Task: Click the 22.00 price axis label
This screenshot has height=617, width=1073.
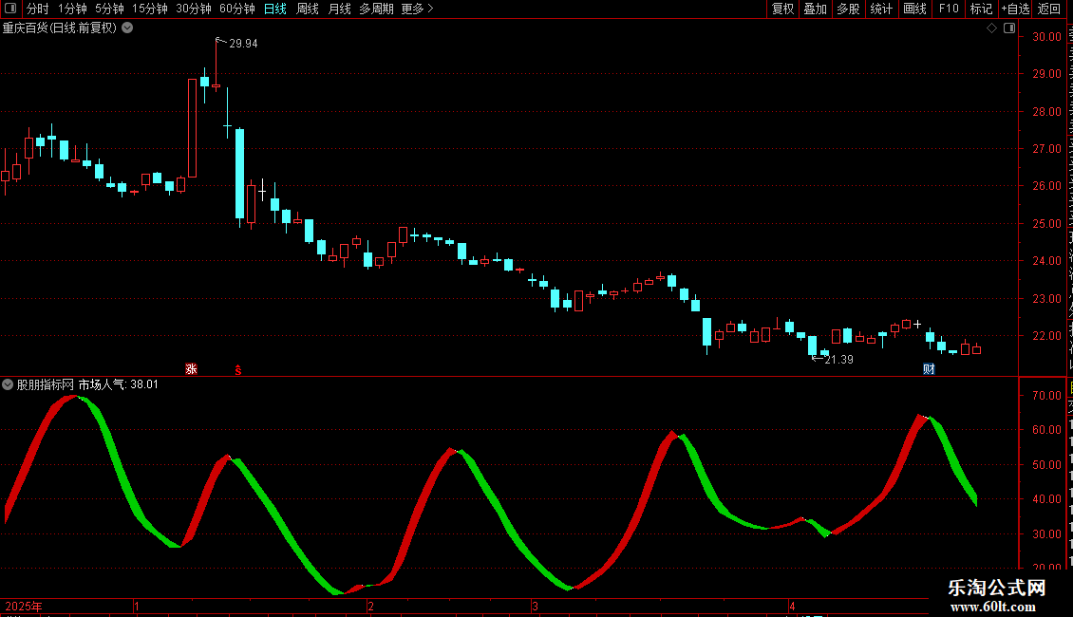Action: coord(1046,336)
